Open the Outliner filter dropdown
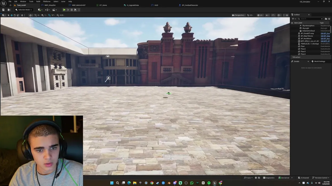 [294, 19]
